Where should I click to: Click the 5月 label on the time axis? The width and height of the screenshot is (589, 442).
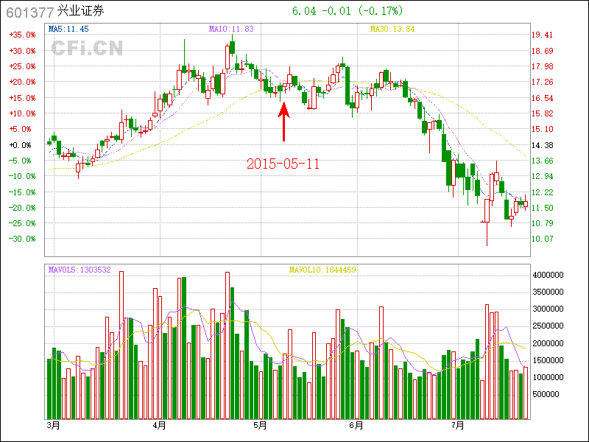click(x=260, y=426)
